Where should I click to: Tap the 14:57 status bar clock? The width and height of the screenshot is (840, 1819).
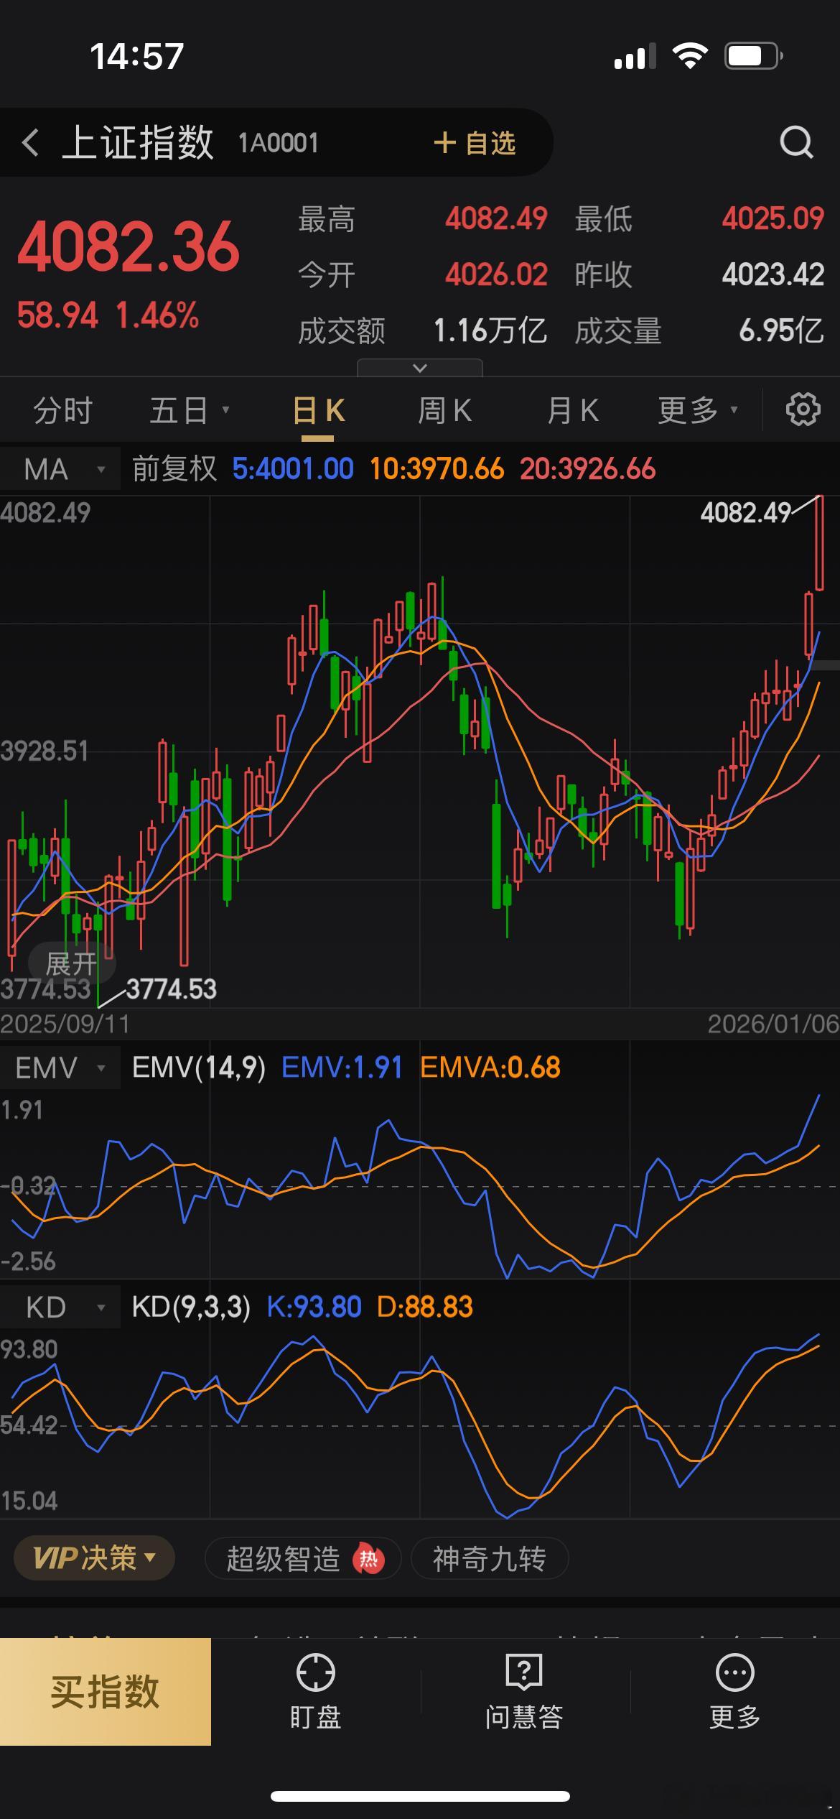tap(137, 57)
